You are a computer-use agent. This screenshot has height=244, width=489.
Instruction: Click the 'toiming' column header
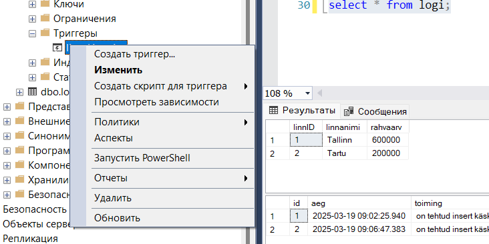point(450,203)
